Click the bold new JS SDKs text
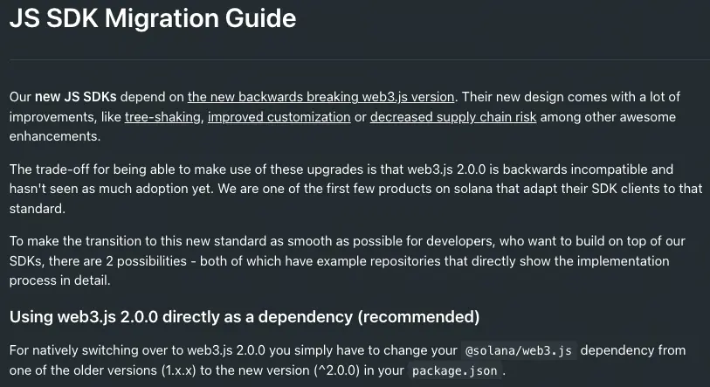This screenshot has width=710, height=387. click(x=76, y=97)
